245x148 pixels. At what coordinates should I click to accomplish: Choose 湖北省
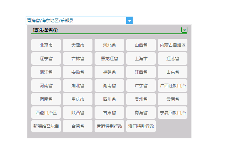tap(78, 86)
